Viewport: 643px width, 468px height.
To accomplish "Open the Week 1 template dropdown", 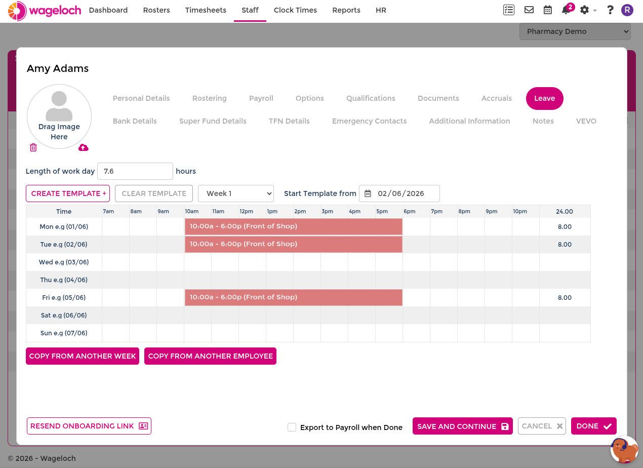I will [x=236, y=193].
